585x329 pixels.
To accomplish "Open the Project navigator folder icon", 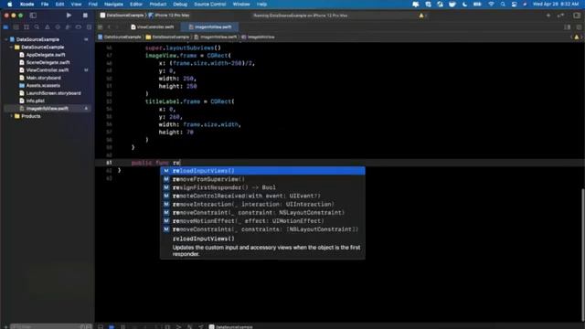I will (5, 27).
